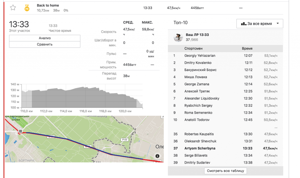Select Бакуринский Борис in the leaderboard
Image resolution: width=300 pixels, height=178 pixels.
[x=200, y=70]
